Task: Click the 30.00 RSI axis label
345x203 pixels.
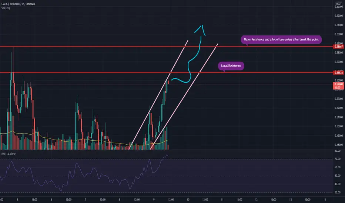Action: (x=338, y=192)
